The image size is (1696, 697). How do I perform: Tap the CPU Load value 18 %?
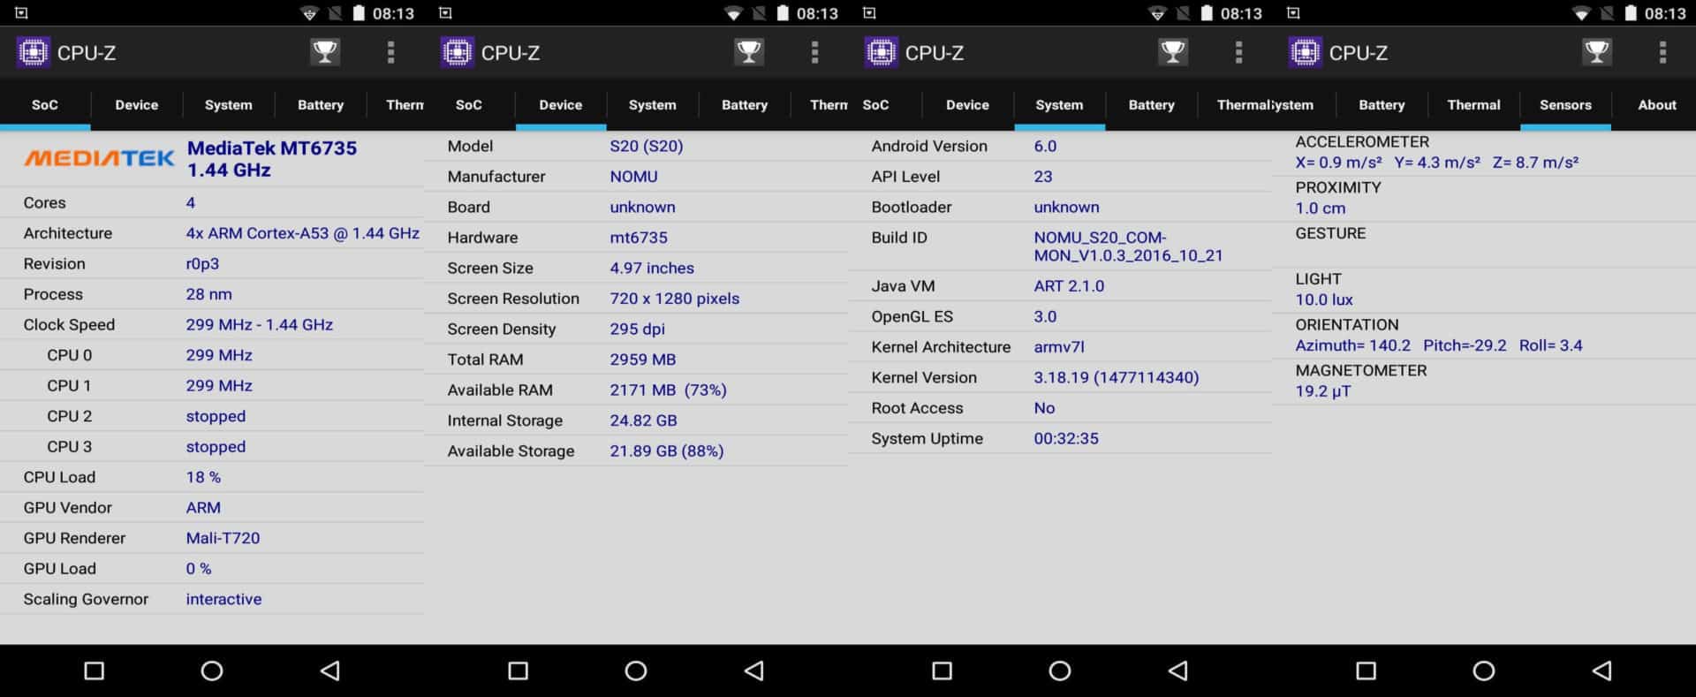point(203,477)
